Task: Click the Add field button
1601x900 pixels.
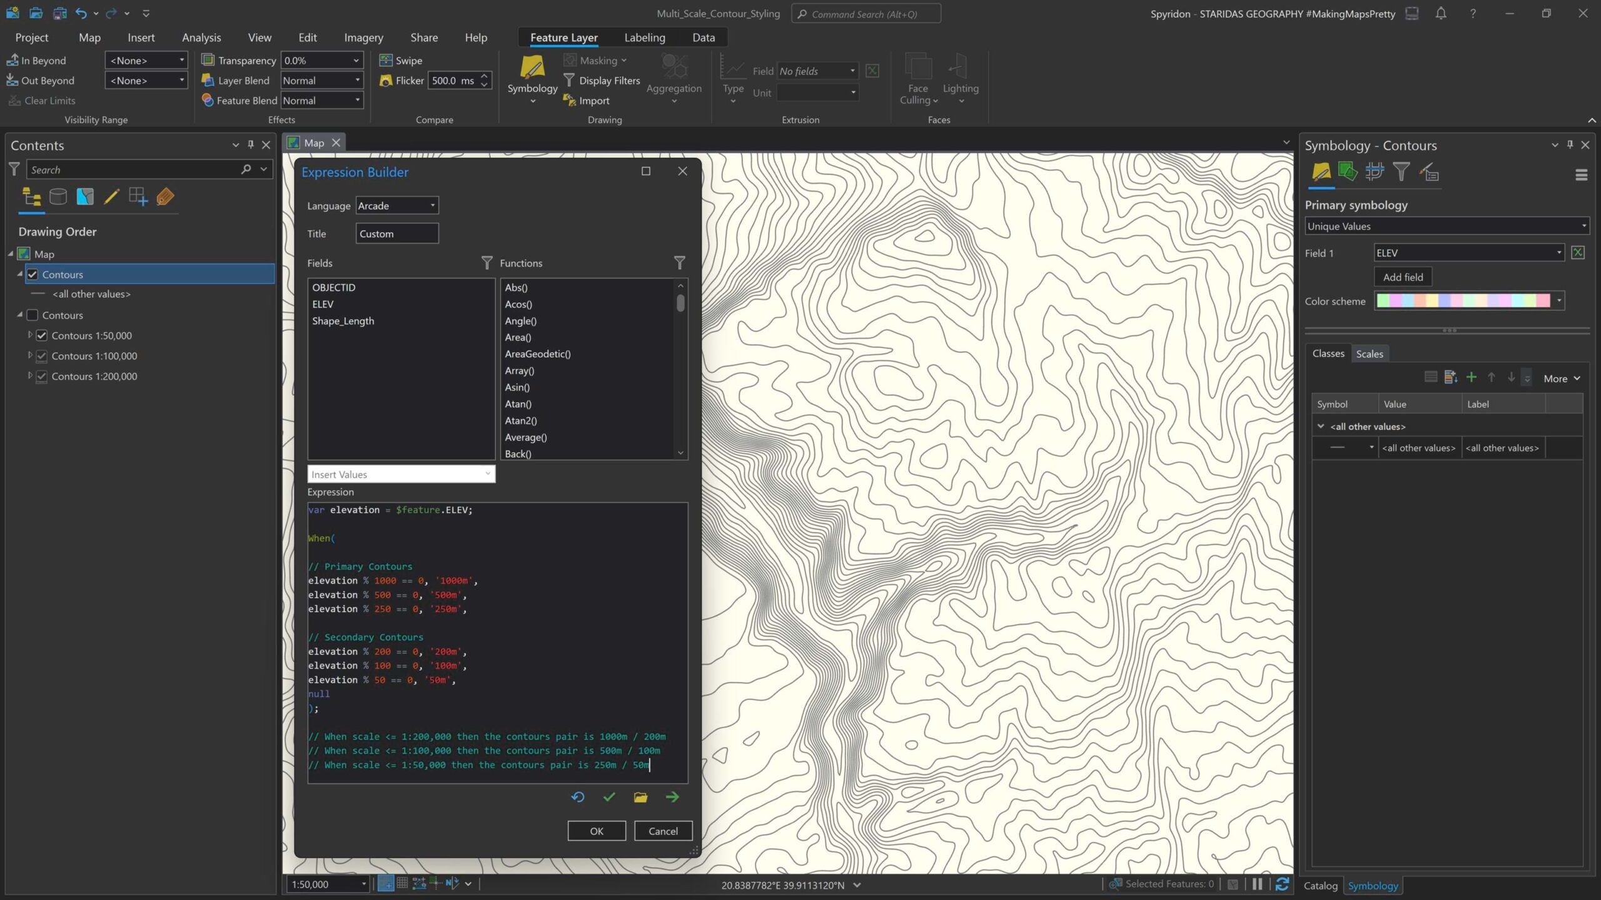Action: [1403, 277]
